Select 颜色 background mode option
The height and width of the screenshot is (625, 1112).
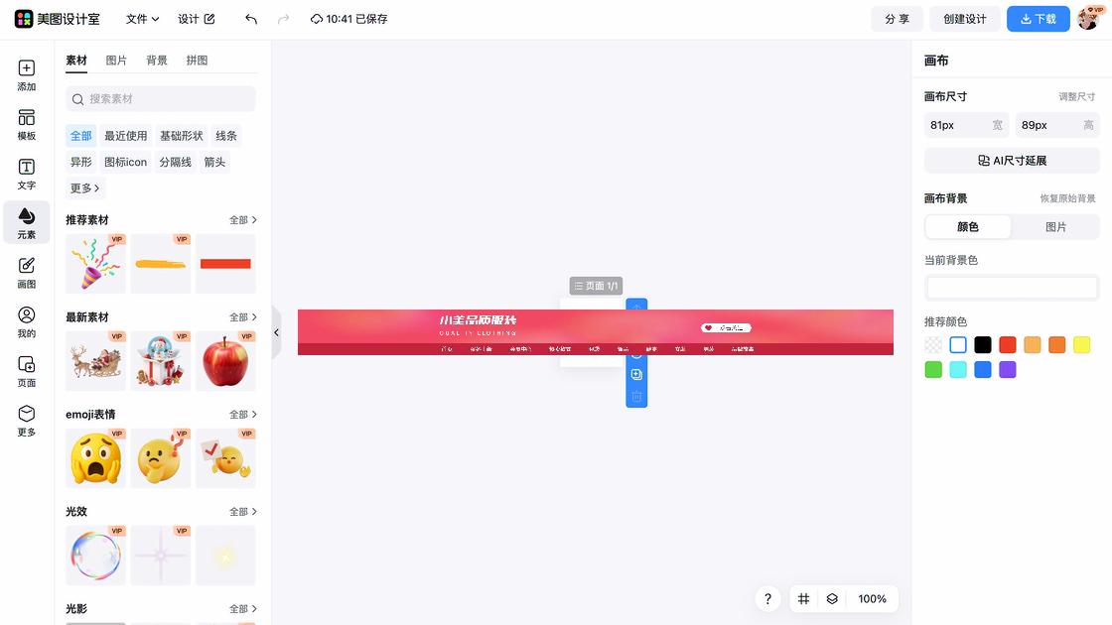coord(968,227)
